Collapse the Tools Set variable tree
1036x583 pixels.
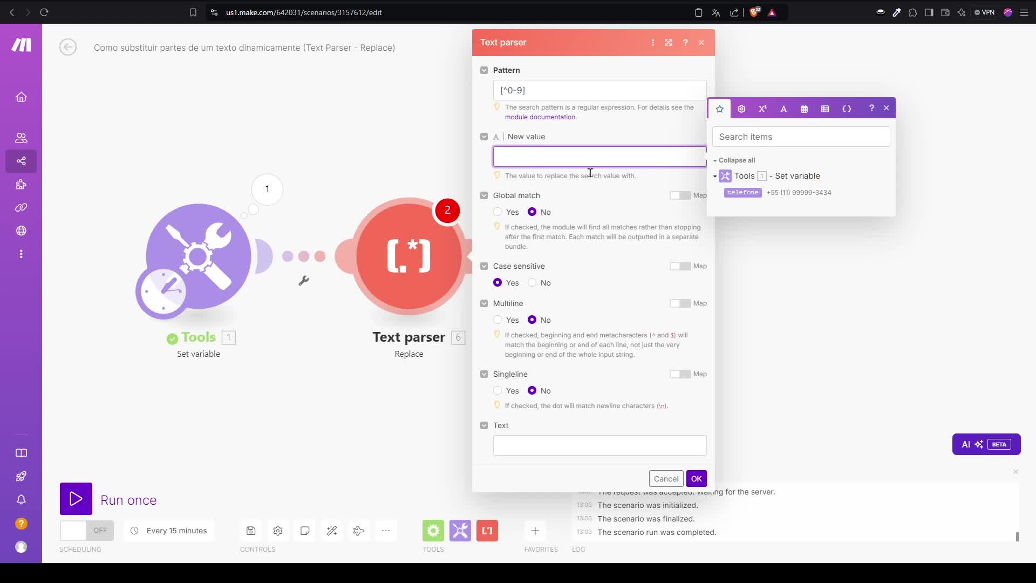click(x=715, y=176)
